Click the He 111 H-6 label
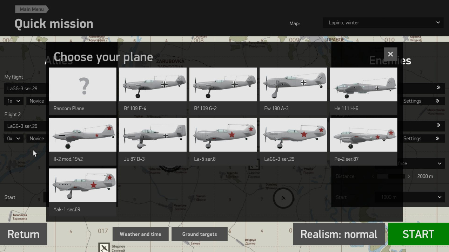Screen dimensions: 449x252 pos(346,108)
